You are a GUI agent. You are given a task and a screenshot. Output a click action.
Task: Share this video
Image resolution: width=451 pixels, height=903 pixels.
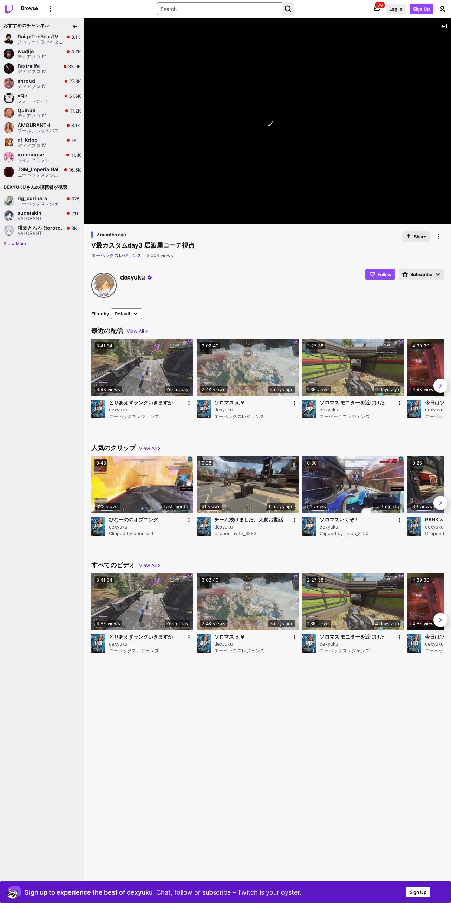[x=416, y=237]
